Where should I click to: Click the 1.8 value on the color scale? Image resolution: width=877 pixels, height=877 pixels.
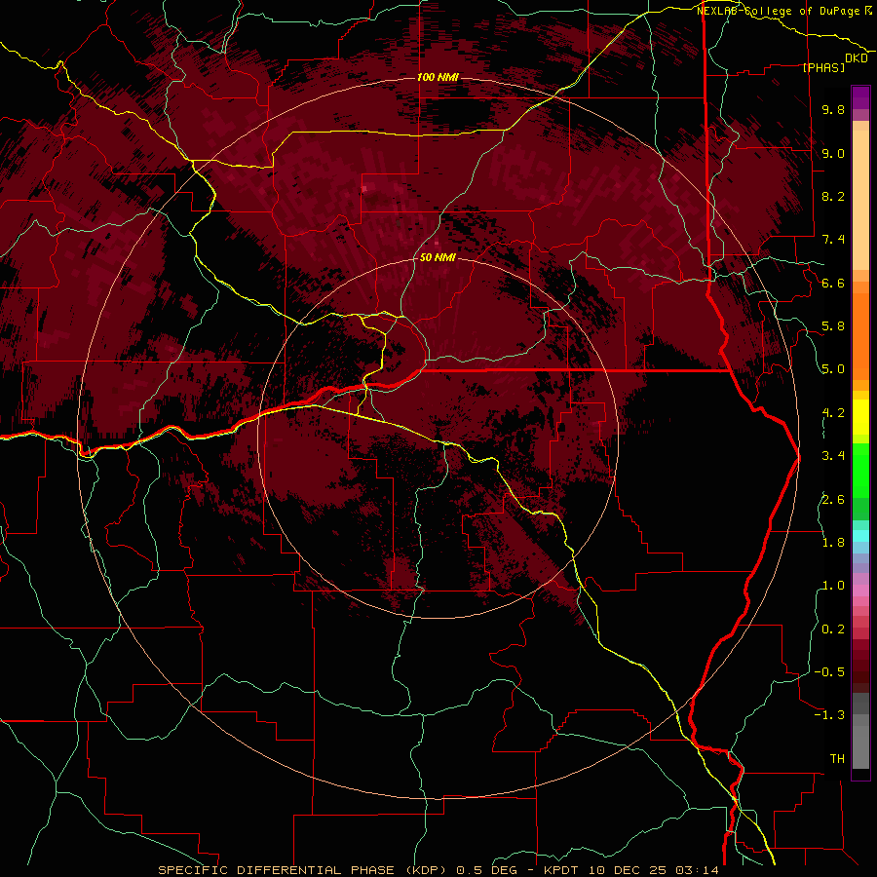(x=833, y=543)
